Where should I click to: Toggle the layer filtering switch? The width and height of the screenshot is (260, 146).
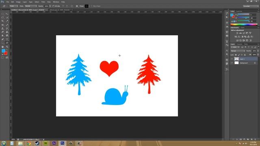point(258,47)
